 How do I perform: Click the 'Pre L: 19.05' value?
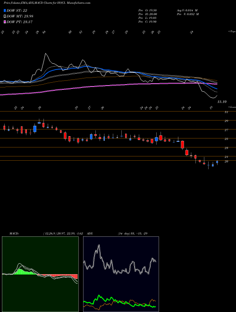148,18
